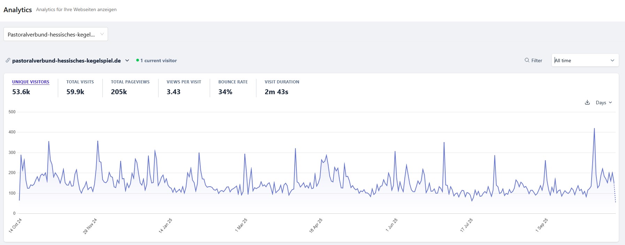Select the Views Per Visit metric
The width and height of the screenshot is (625, 245).
point(184,82)
